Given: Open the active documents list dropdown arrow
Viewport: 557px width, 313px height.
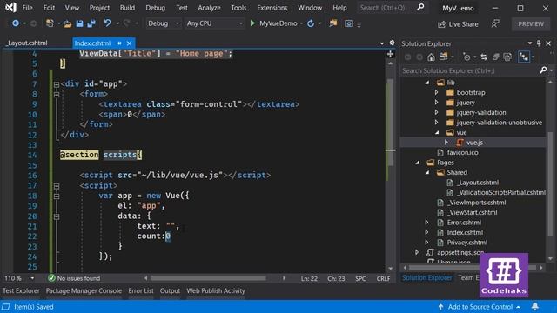Looking at the screenshot, I should pyautogui.click(x=382, y=43).
